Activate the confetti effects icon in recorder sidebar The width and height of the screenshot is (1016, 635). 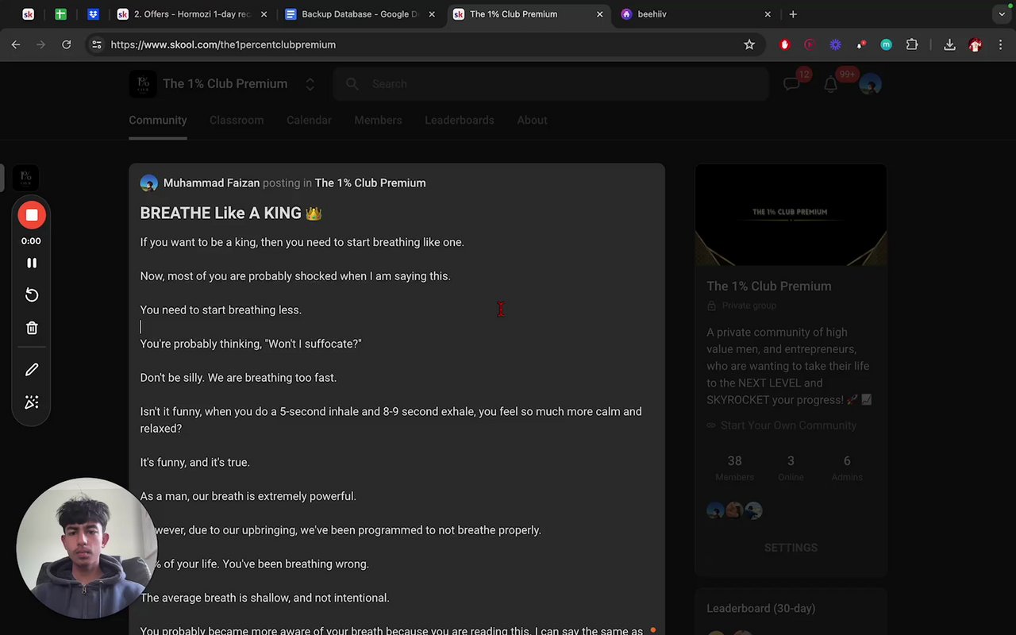32,402
